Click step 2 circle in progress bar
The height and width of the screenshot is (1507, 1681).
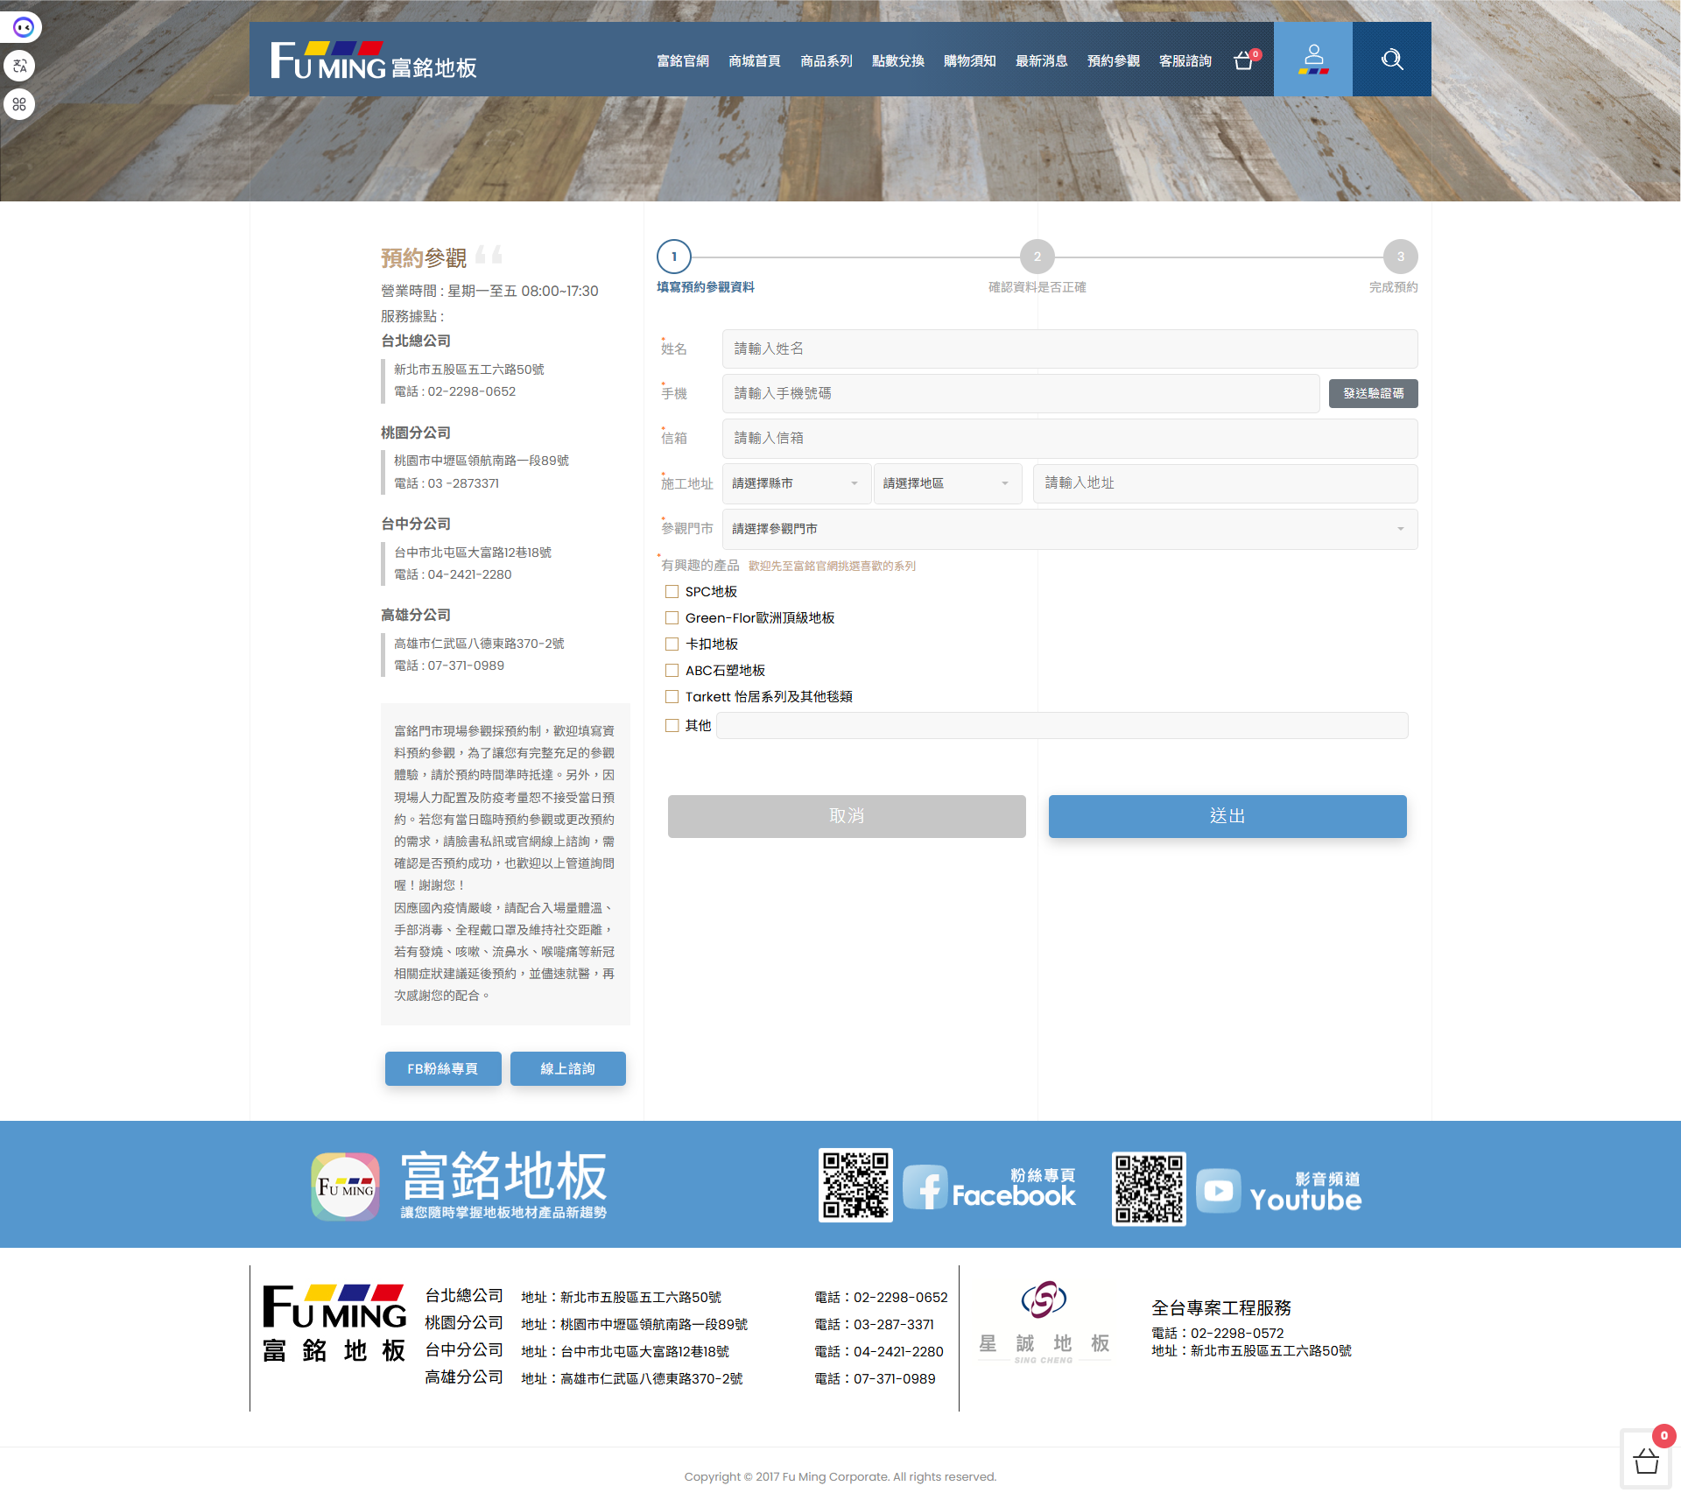[x=1037, y=257]
